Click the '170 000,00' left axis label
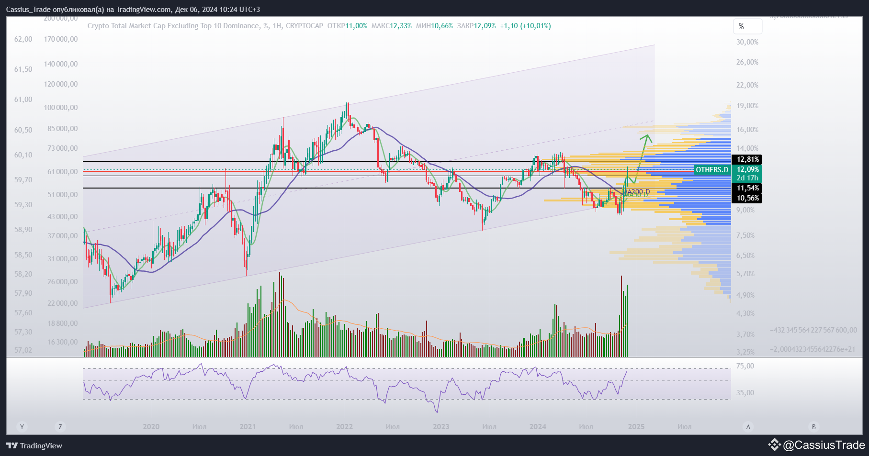 coord(61,39)
